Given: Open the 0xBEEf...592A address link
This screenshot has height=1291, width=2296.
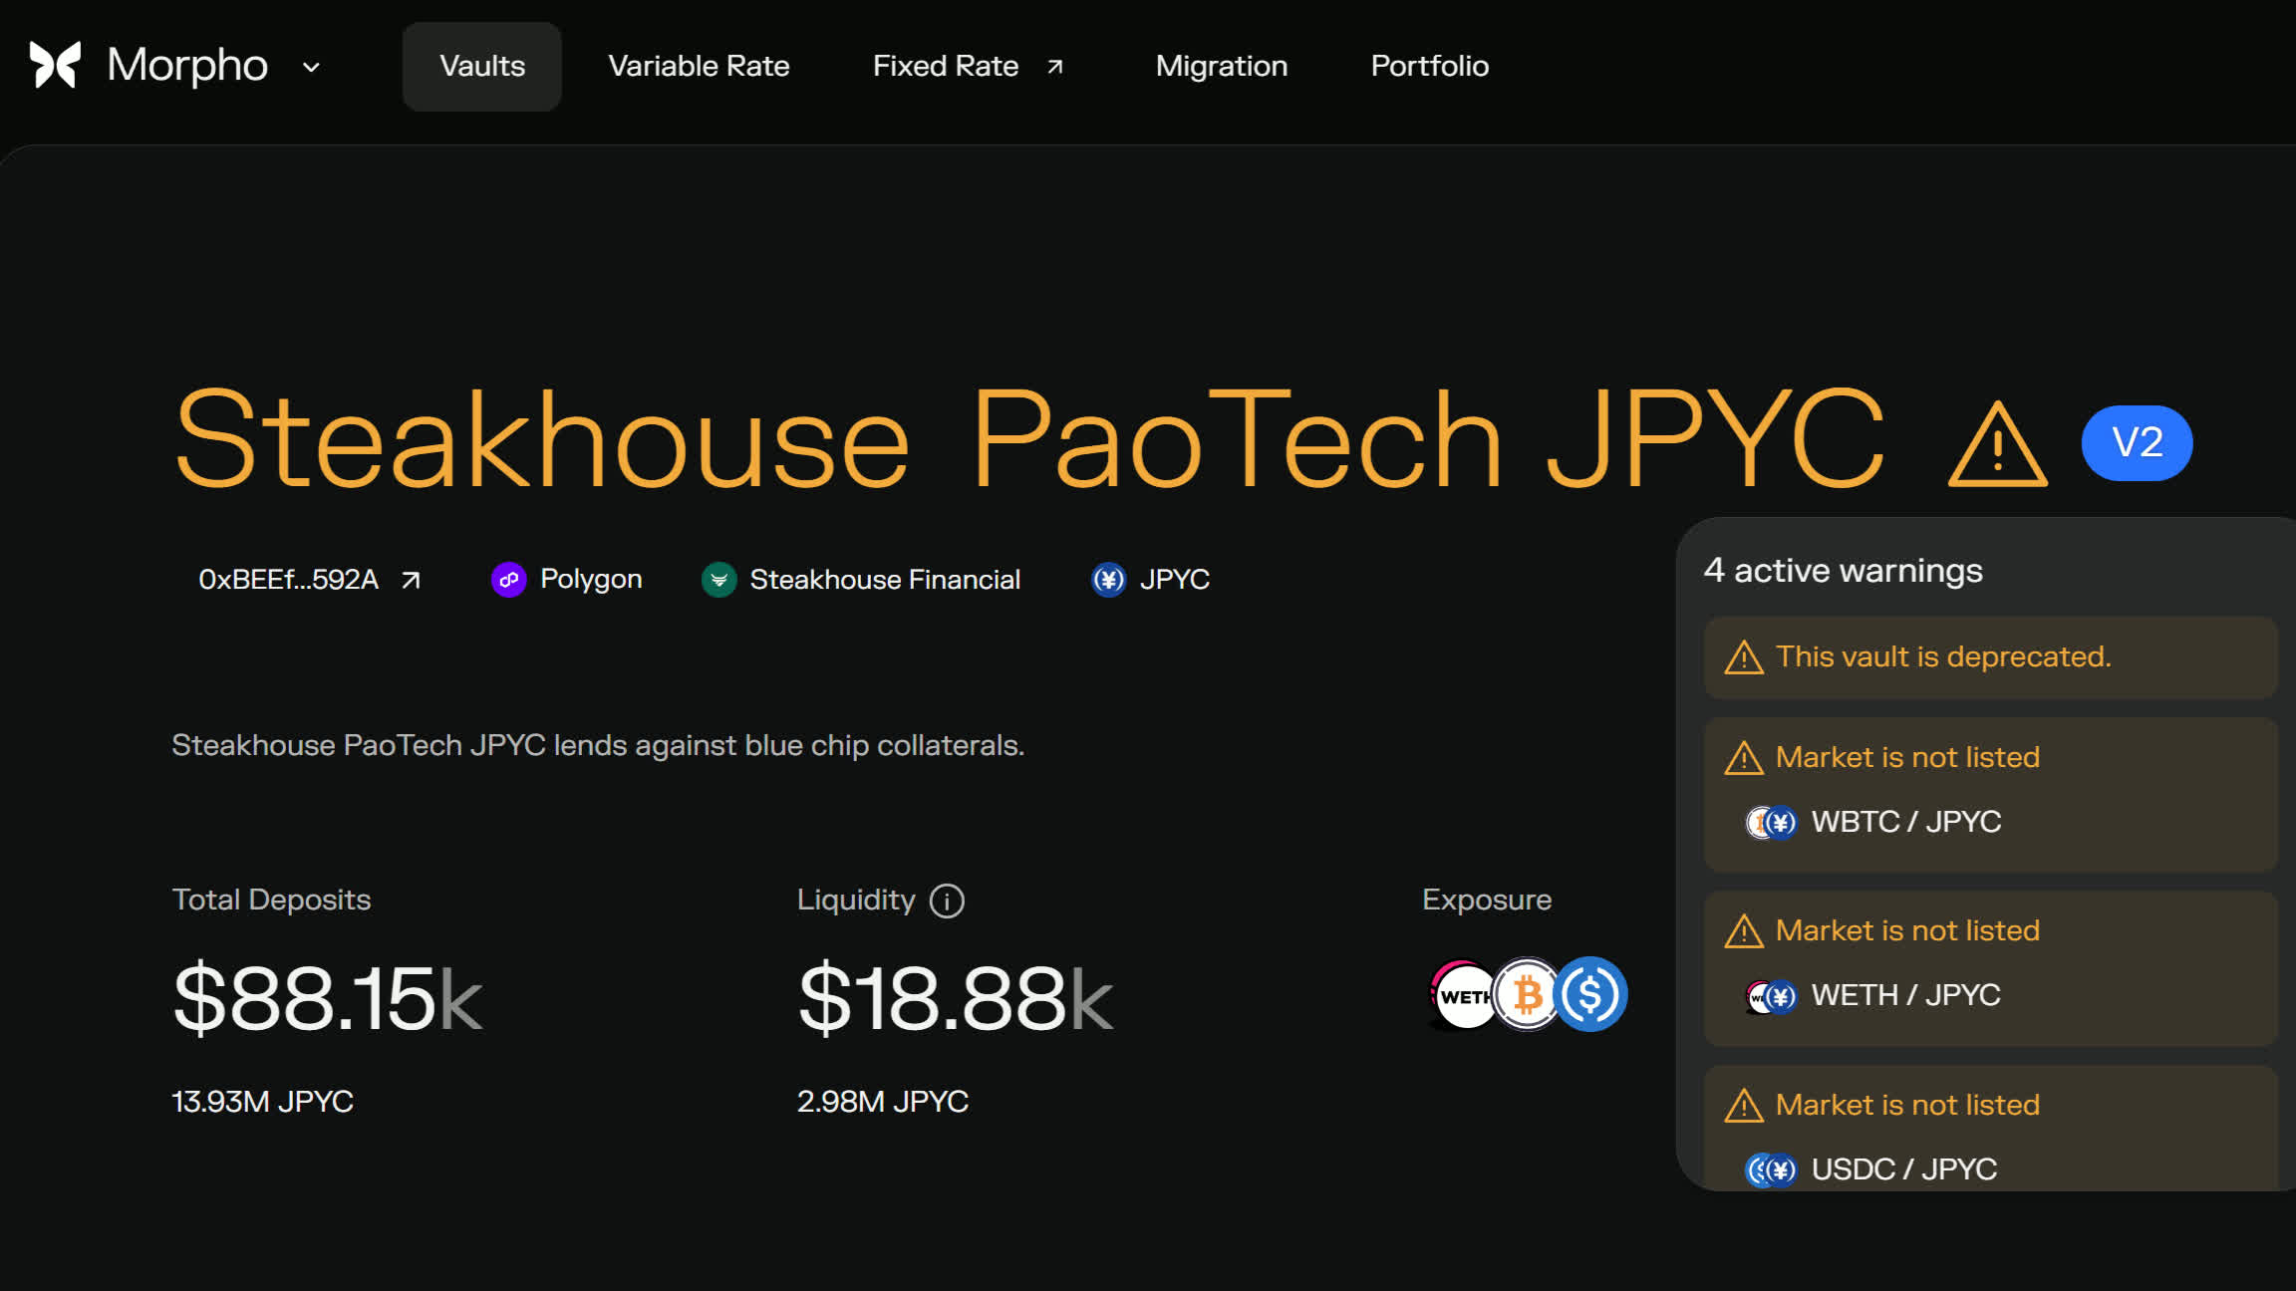Looking at the screenshot, I should (x=310, y=580).
